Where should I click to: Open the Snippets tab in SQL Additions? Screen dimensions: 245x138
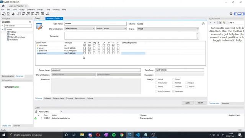coord(225,103)
